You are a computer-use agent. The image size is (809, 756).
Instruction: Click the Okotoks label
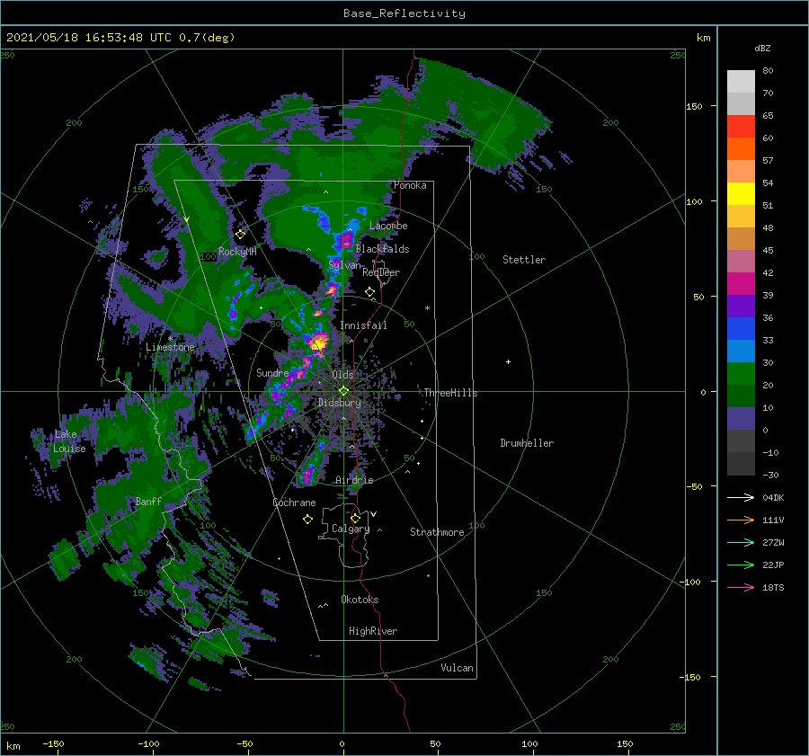pyautogui.click(x=360, y=600)
